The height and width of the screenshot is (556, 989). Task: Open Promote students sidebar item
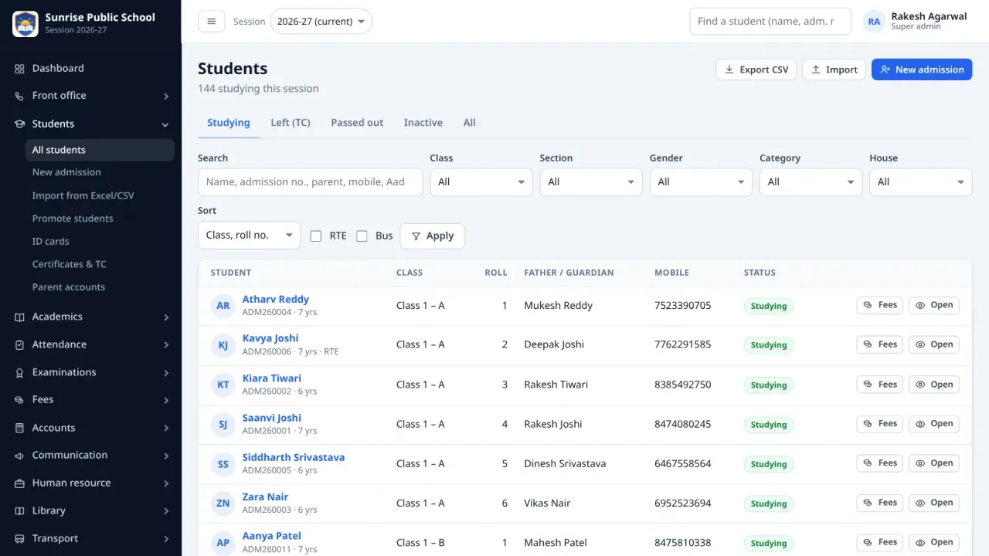point(99,219)
